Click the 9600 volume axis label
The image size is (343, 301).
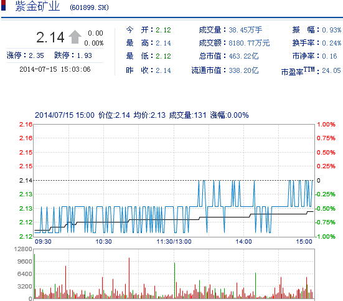click(x=25, y=261)
